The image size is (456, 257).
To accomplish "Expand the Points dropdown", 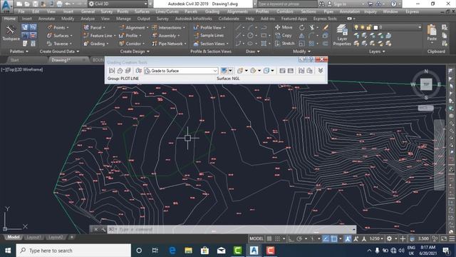I will 68,27.
